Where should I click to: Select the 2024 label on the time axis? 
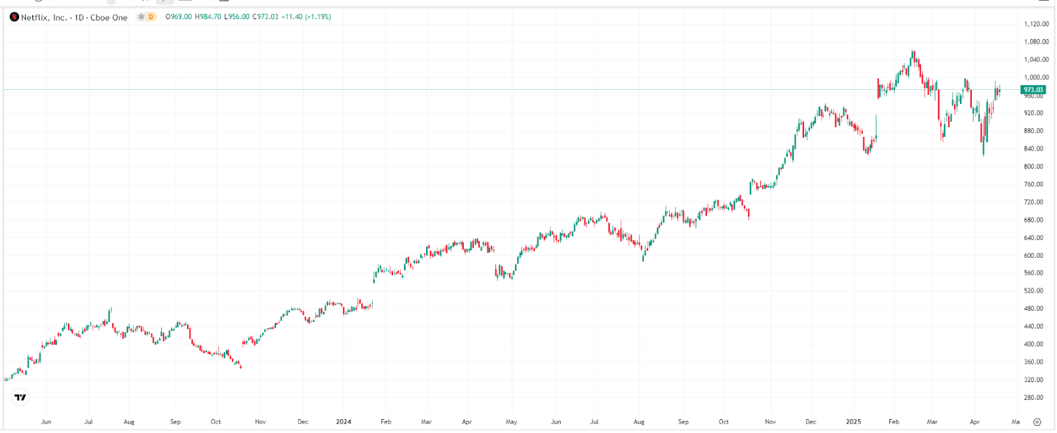[344, 421]
